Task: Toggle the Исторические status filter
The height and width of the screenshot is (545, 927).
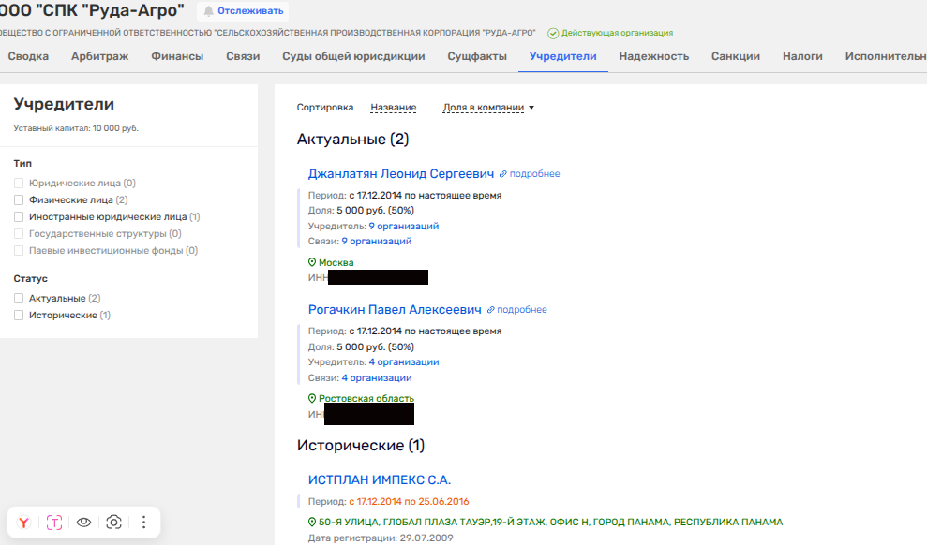Action: coord(19,316)
